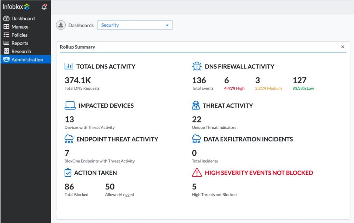The height and width of the screenshot is (223, 354).
Task: Select the Endpoint Threat Activity cloud icon
Action: tap(69, 139)
